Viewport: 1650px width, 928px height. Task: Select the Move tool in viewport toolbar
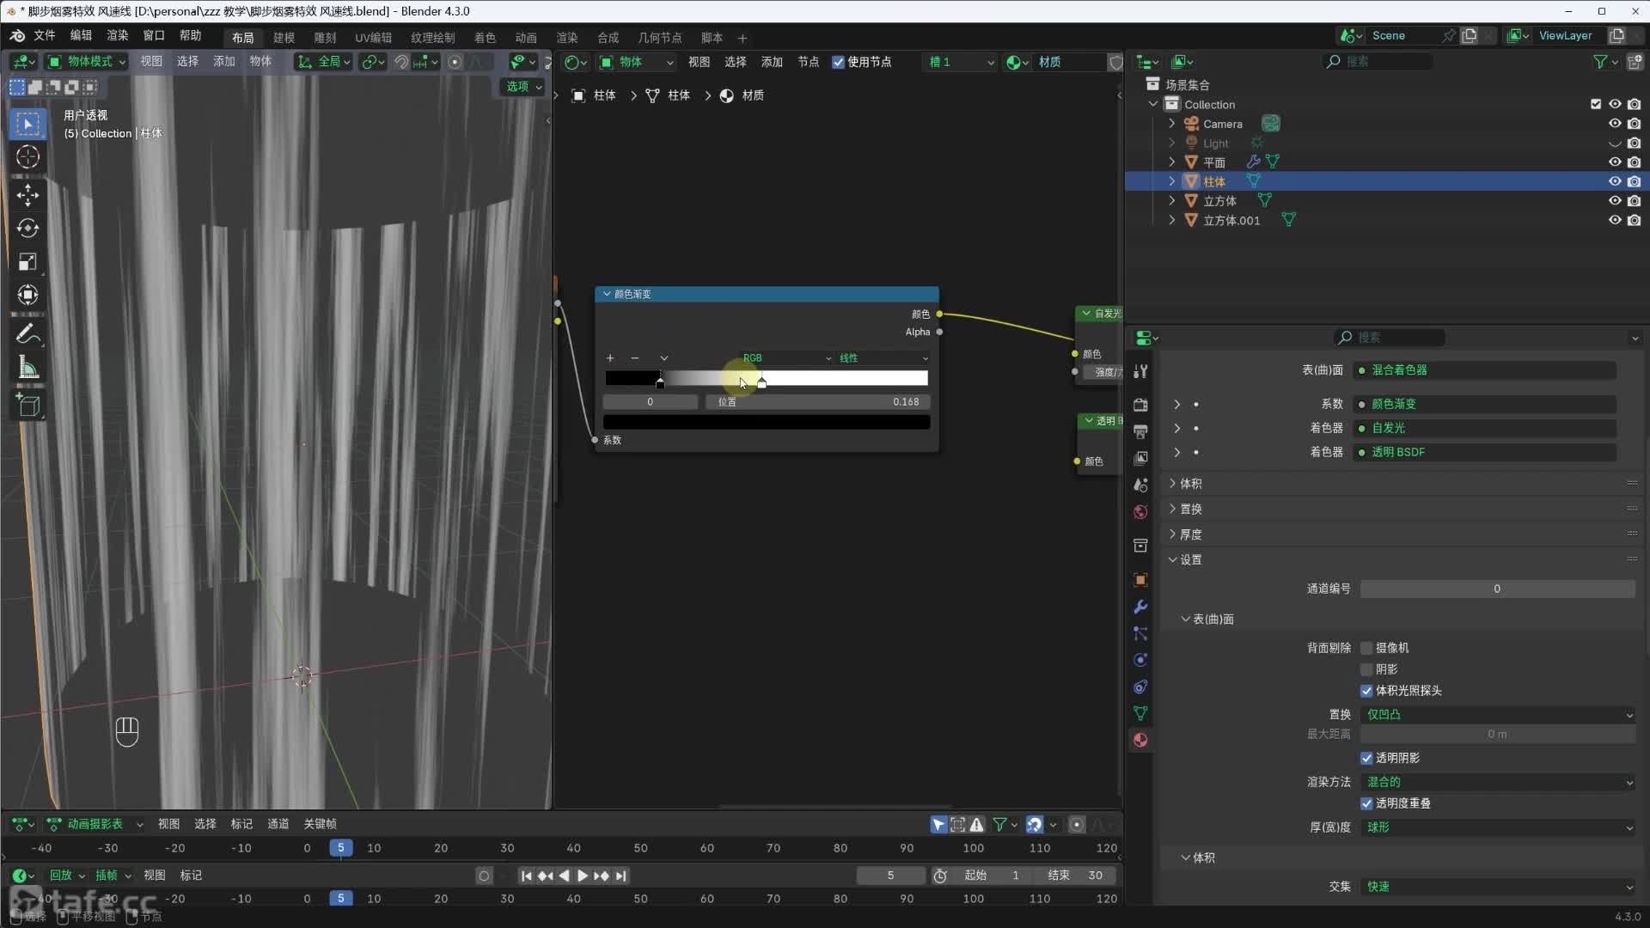(27, 195)
